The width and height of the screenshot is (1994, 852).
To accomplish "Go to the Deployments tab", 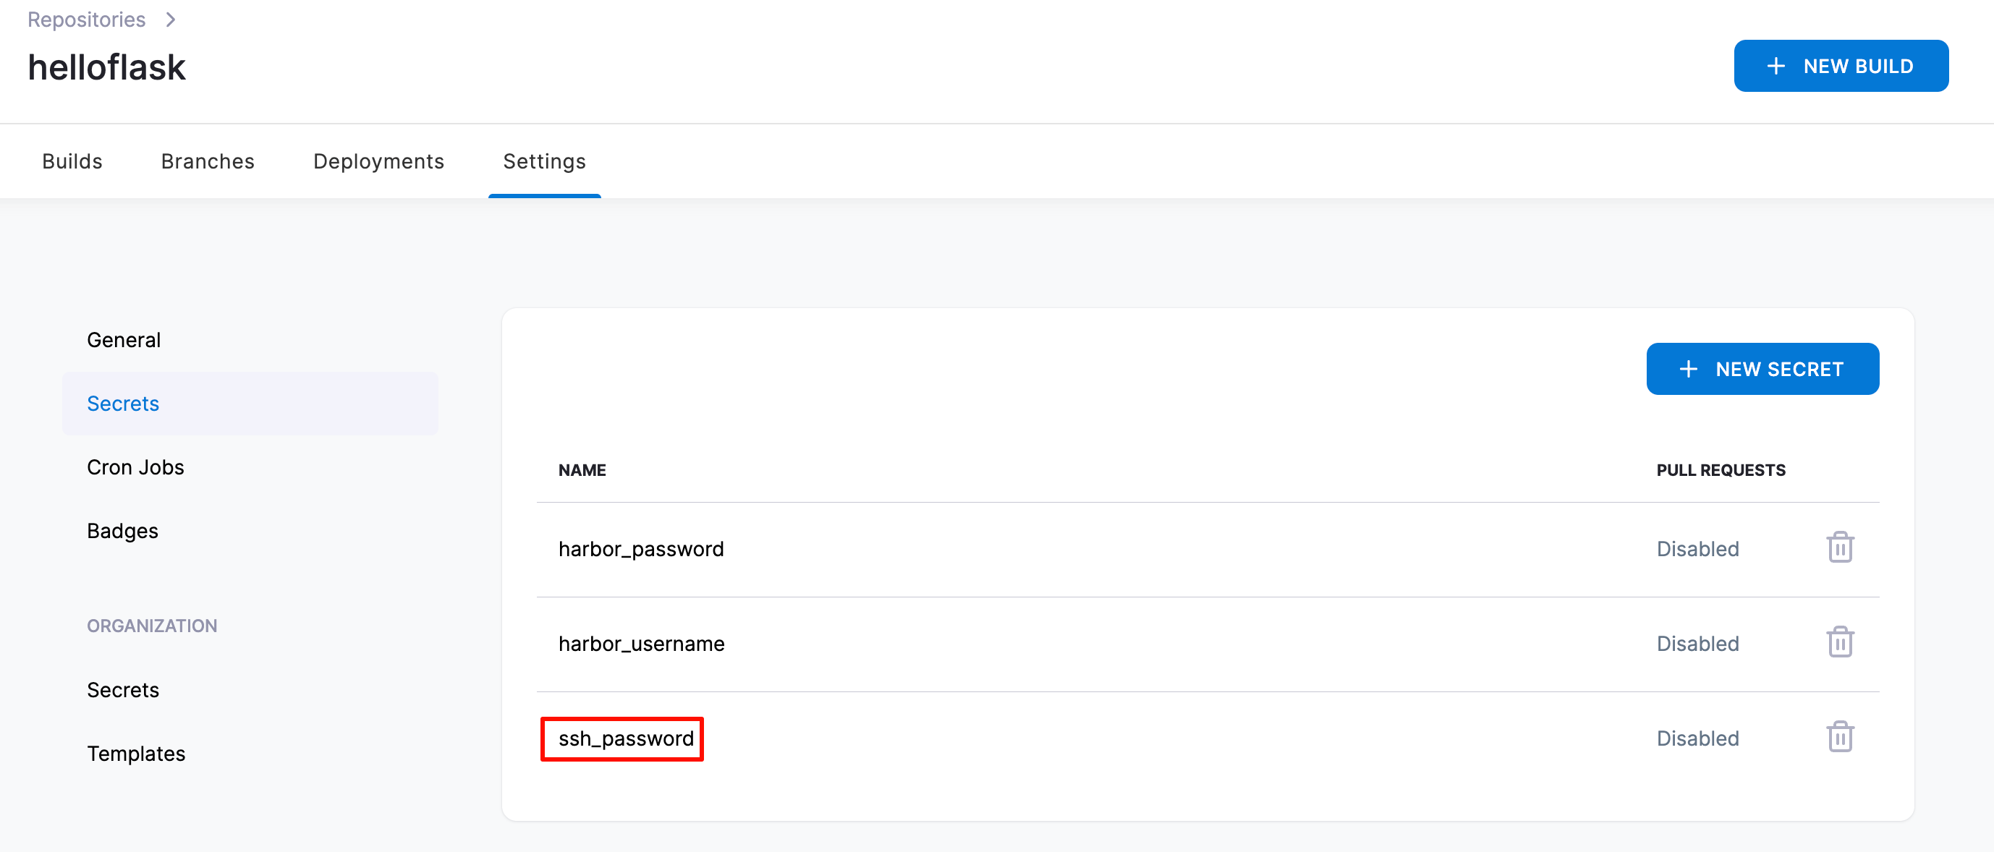I will click(x=378, y=161).
